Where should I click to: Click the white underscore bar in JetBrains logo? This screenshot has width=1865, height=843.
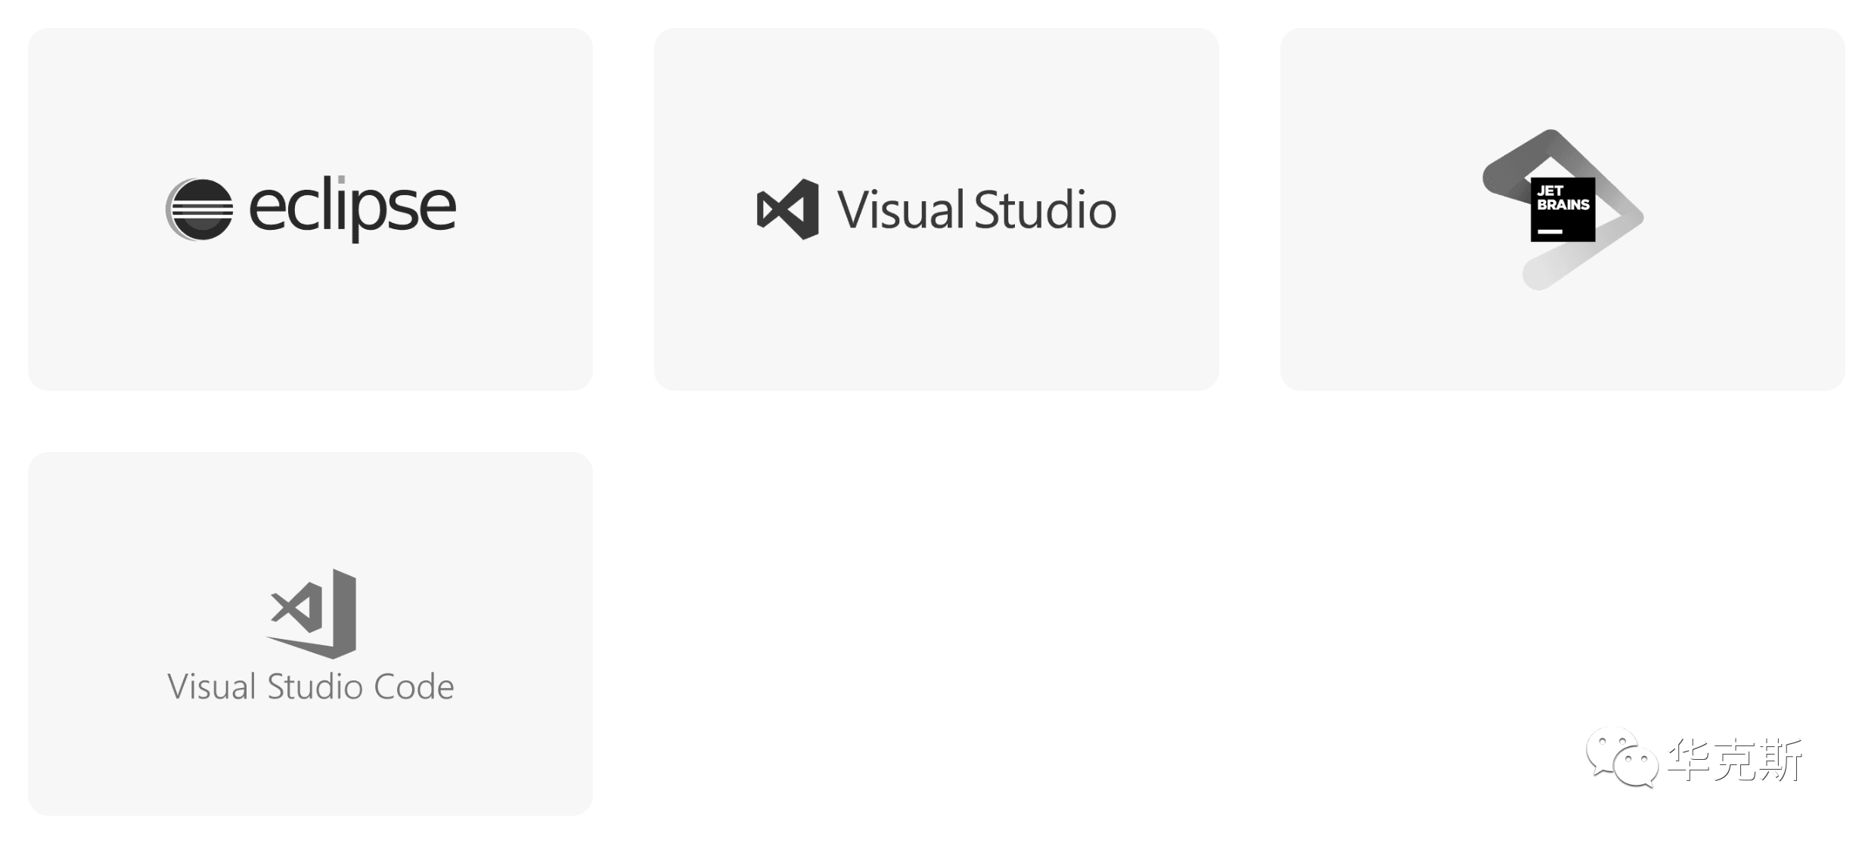click(x=1550, y=231)
